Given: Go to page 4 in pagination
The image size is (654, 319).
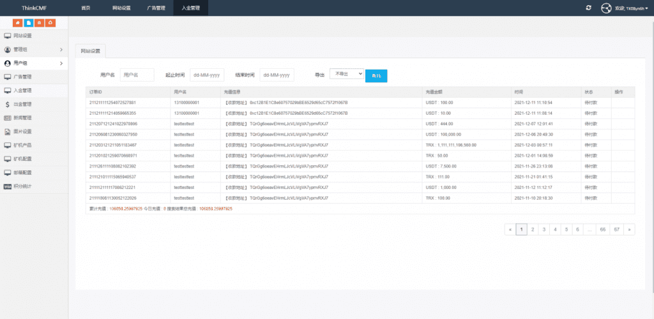Looking at the screenshot, I should (x=555, y=230).
